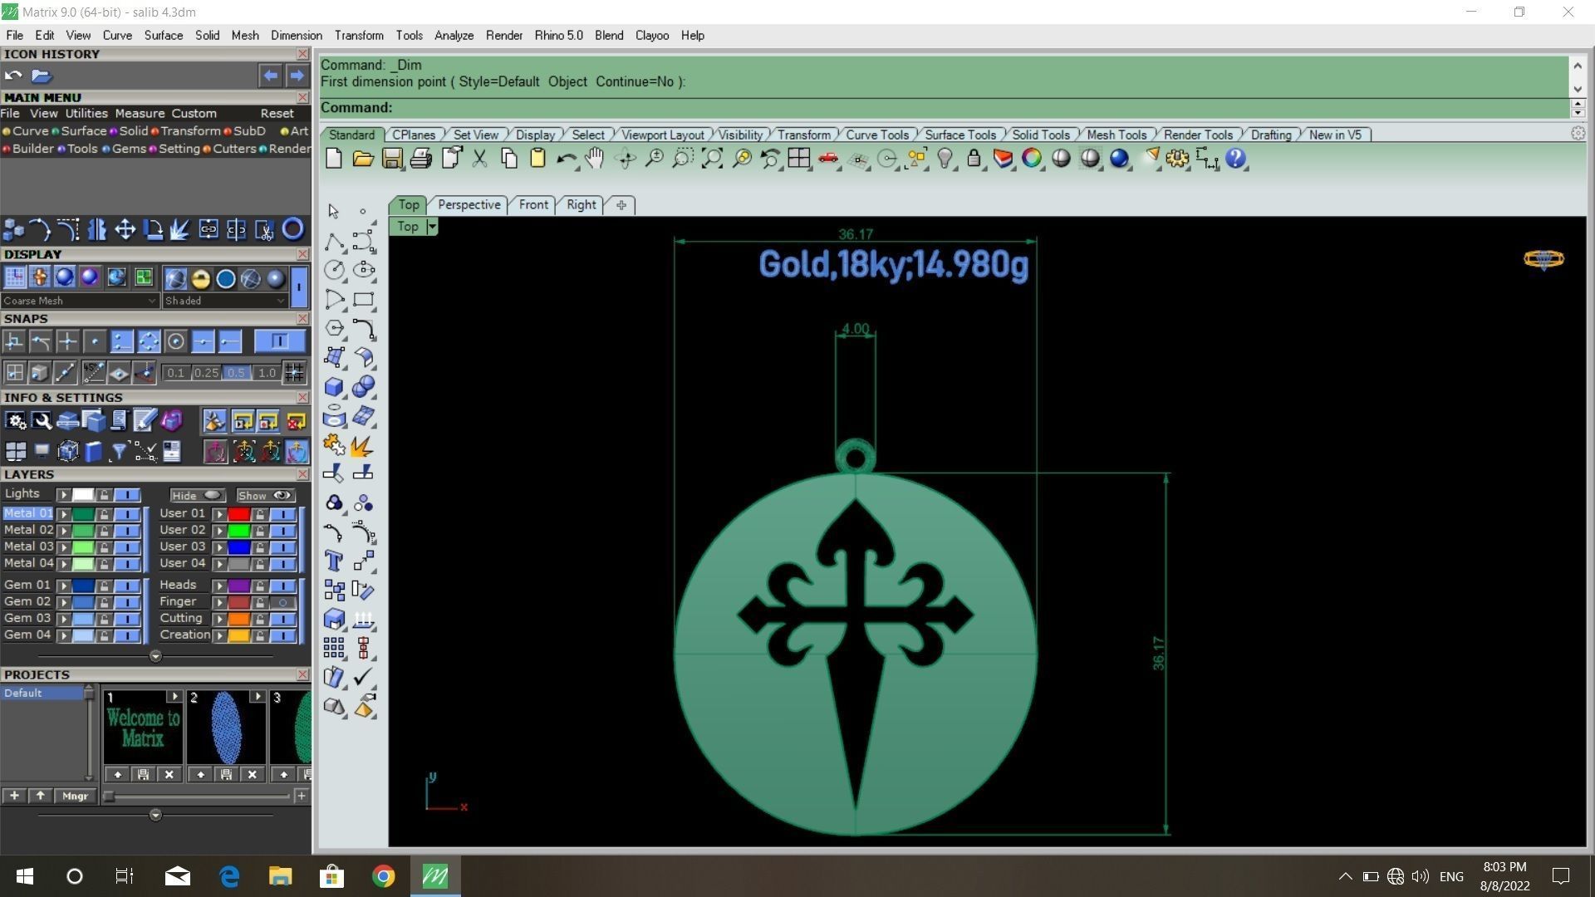Click the four-viewport layout toolbar icon
Screen dimensions: 1595x897
[x=799, y=158]
